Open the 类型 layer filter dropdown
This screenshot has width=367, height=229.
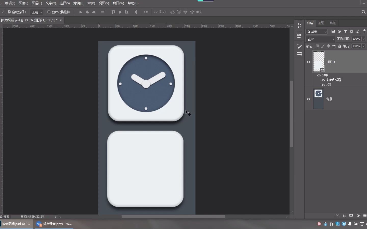[317, 32]
